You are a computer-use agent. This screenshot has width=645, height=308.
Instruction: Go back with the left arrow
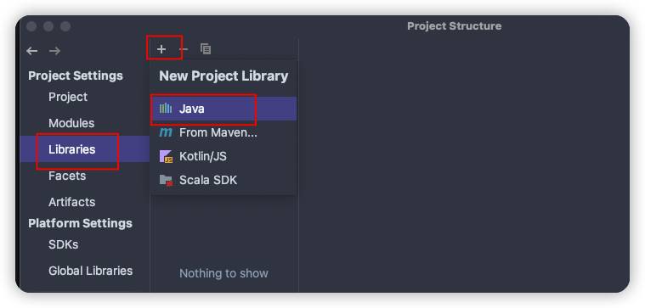pyautogui.click(x=31, y=51)
